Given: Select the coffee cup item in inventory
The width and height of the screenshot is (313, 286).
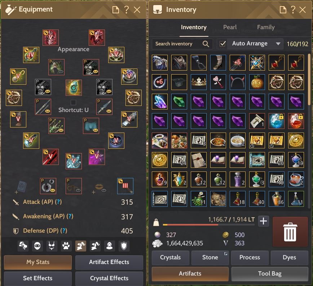Looking at the screenshot, I should [296, 179].
